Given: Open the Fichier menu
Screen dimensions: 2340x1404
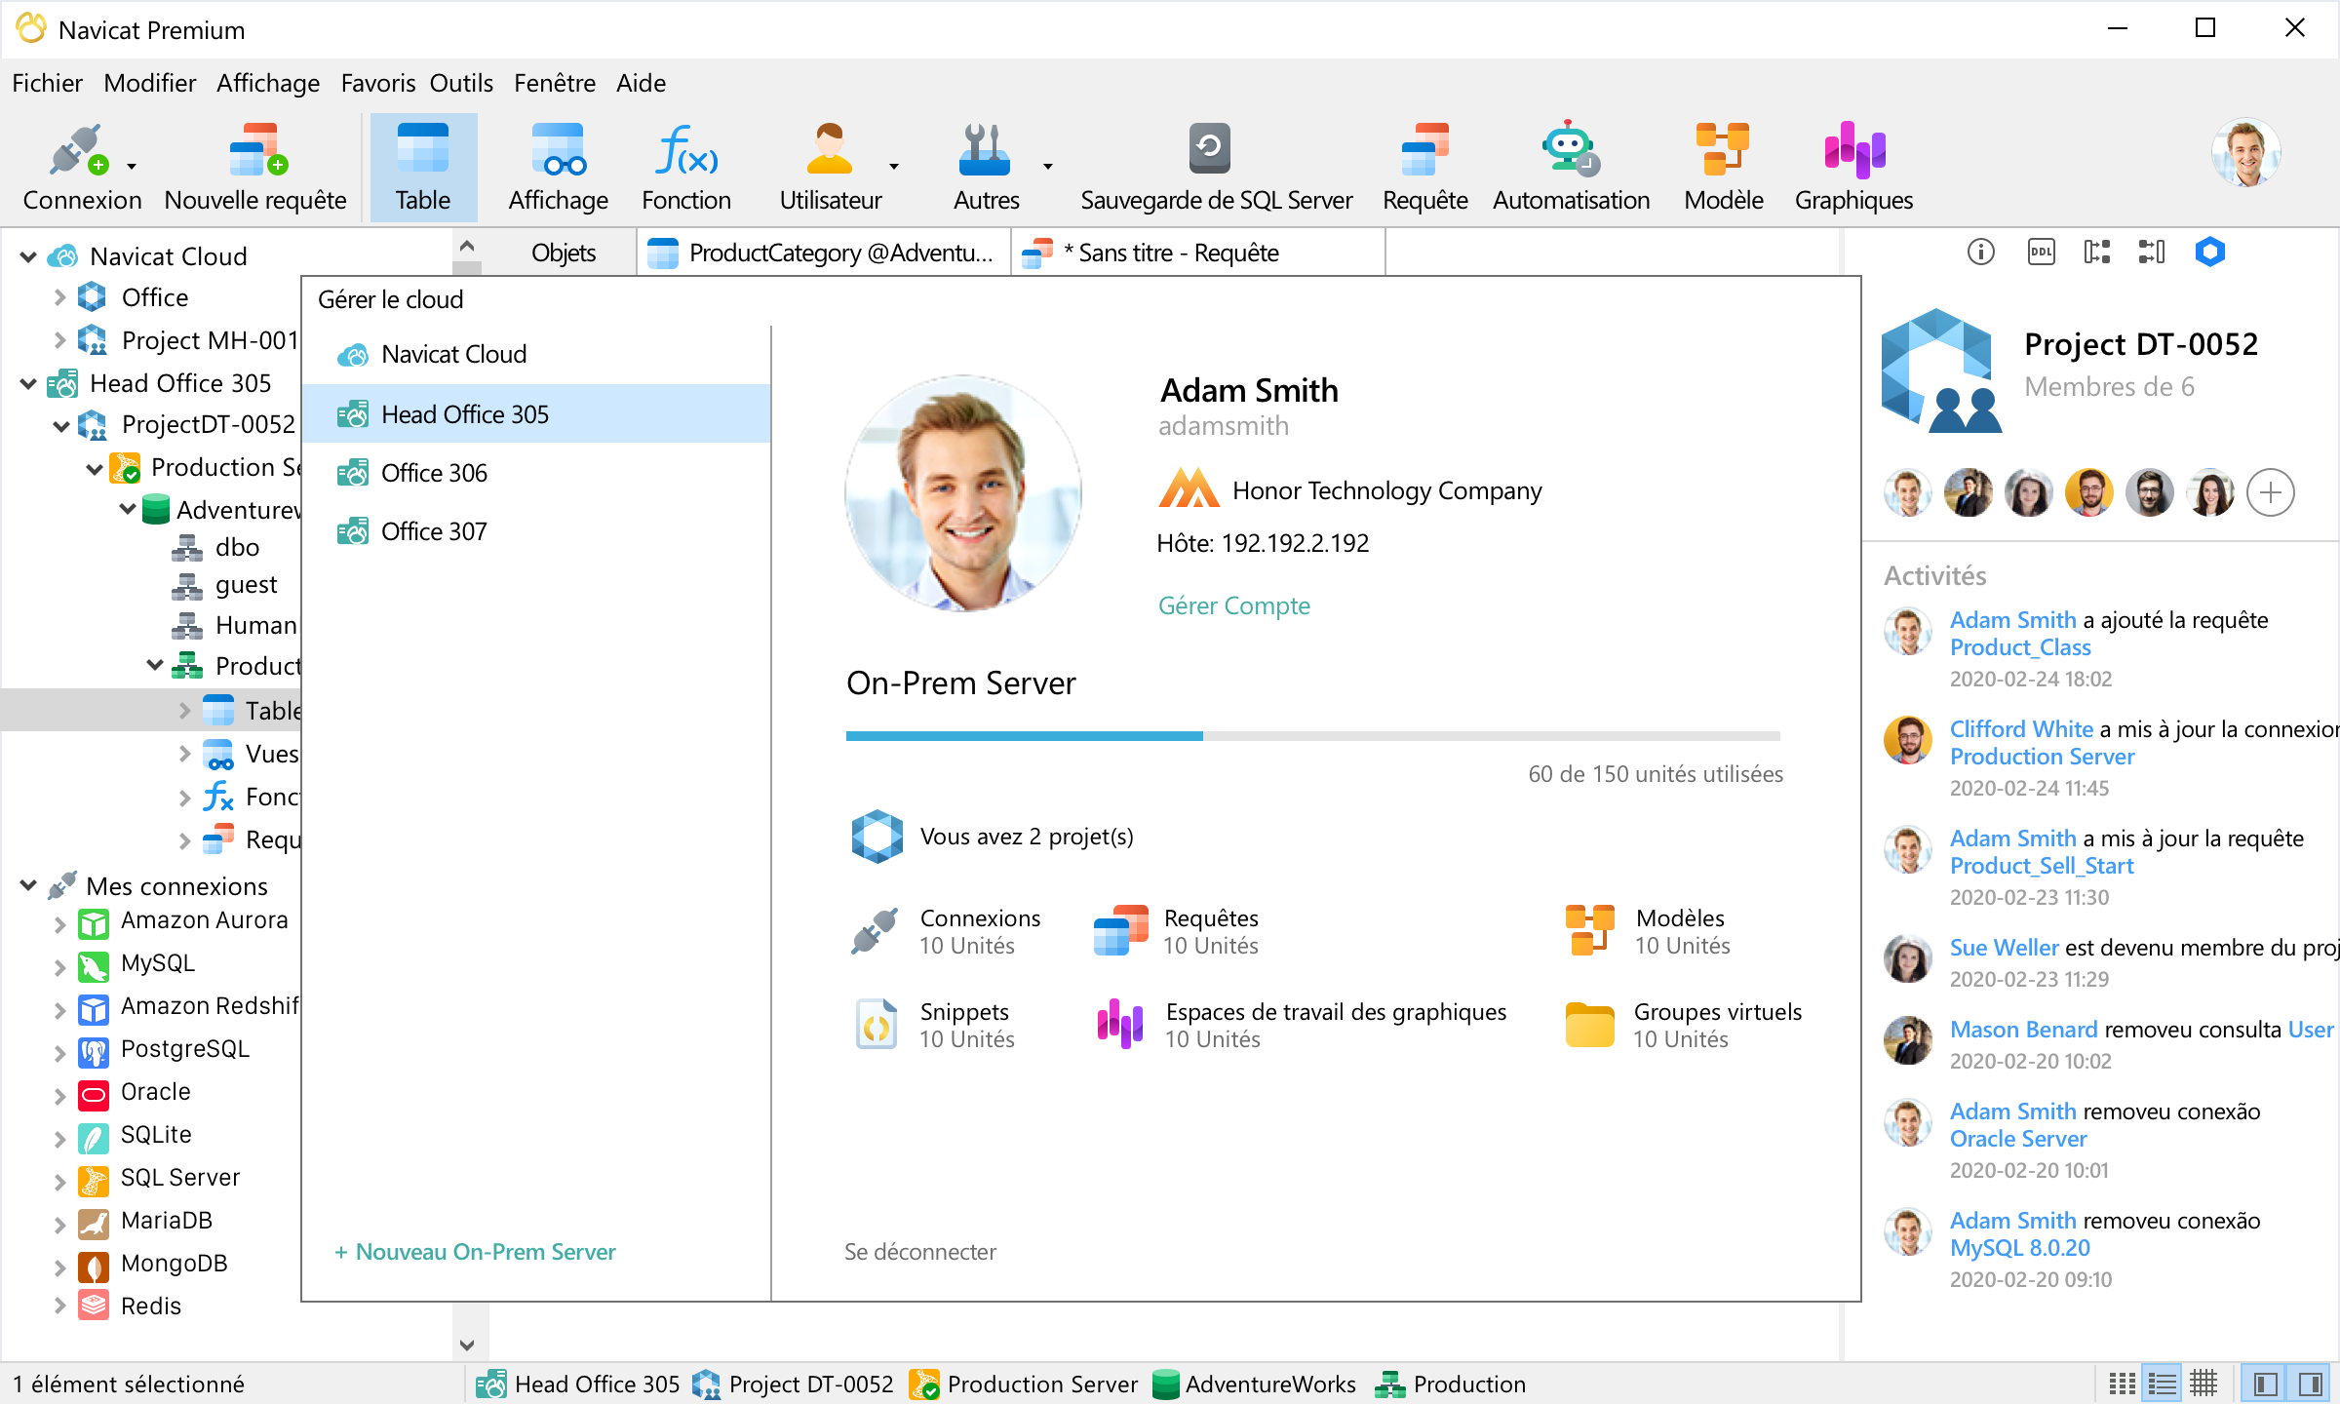Looking at the screenshot, I should (47, 83).
